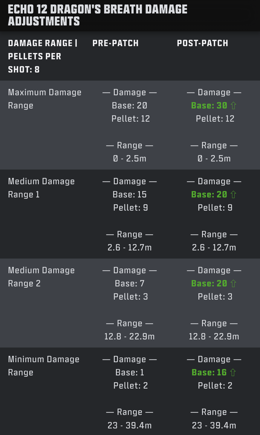Viewport: 260px width, 435px height.
Task: Click the green up arrow beside Base: 30
Action: click(x=233, y=105)
